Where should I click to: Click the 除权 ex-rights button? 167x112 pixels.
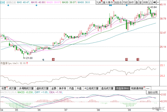(132, 2)
